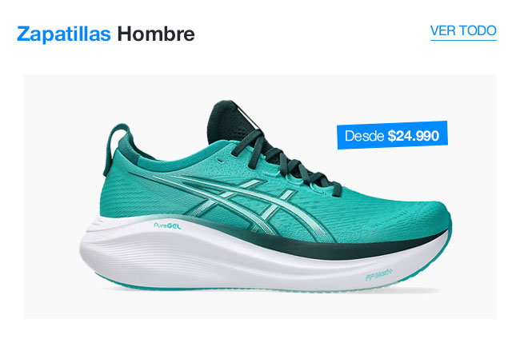This screenshot has width=520, height=339.
Task: Click the black word Hombre
Action: tap(156, 34)
